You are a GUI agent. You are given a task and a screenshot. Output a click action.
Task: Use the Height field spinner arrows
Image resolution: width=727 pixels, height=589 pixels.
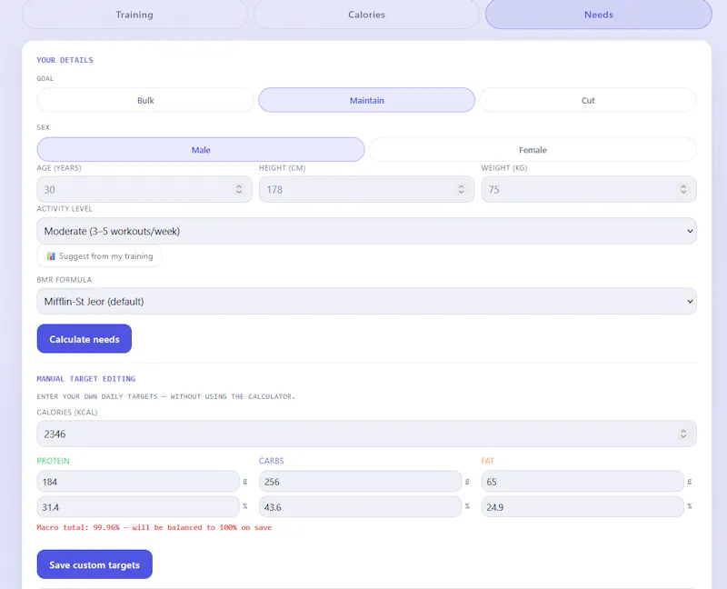click(461, 189)
